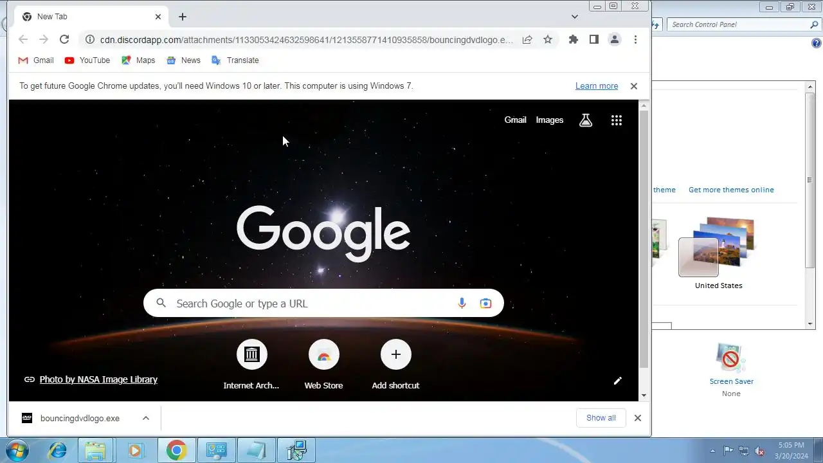Image resolution: width=823 pixels, height=463 pixels.
Task: Start voice search with microphone
Action: (462, 304)
